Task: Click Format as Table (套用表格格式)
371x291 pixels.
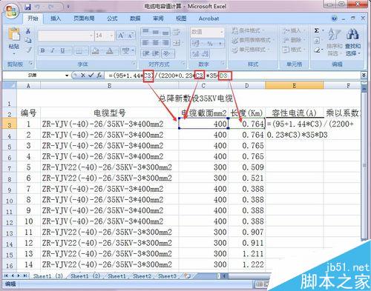Action: 254,40
